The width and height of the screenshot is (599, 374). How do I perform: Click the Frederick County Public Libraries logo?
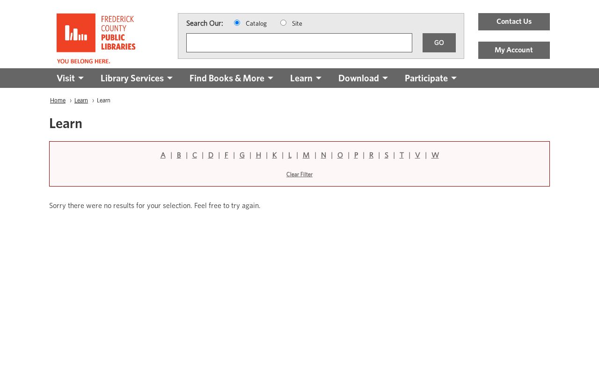pos(96,38)
